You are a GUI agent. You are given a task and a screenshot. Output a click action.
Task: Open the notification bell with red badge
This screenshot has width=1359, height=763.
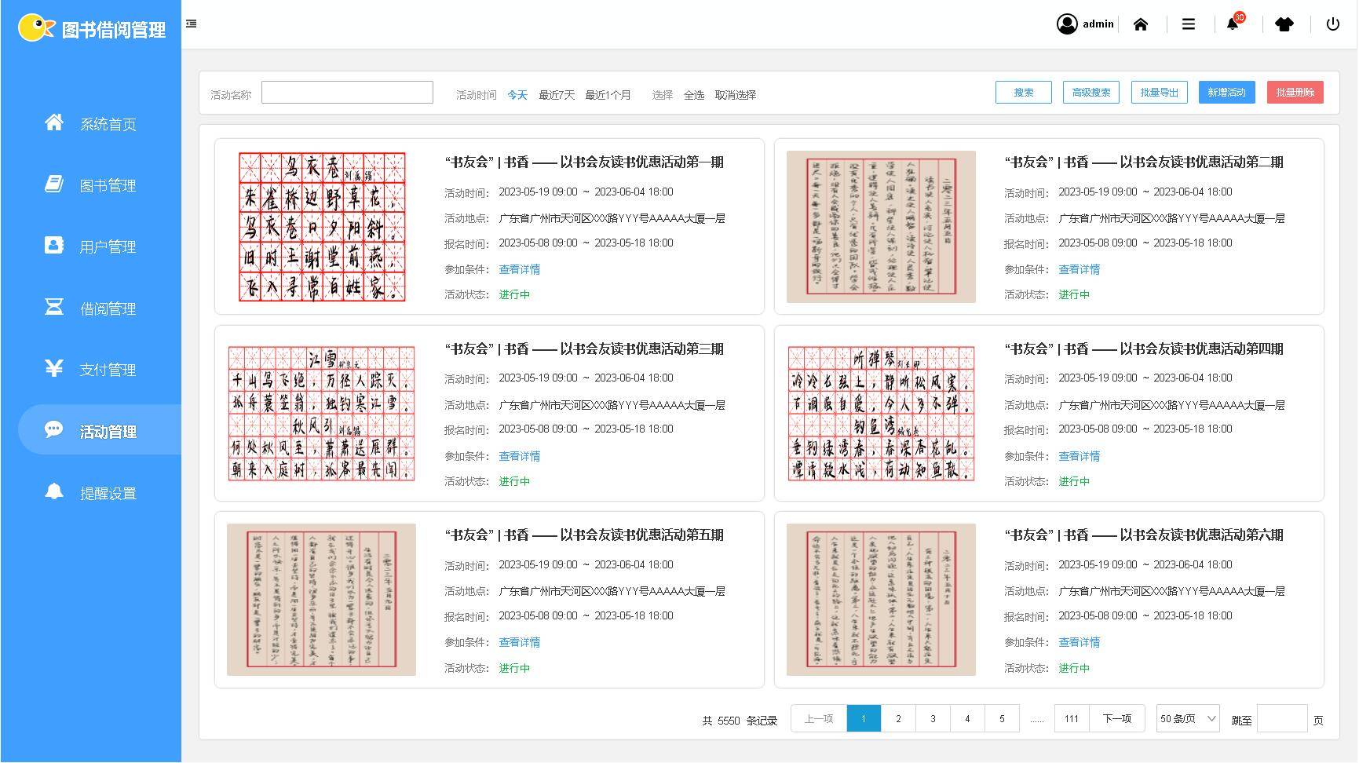[1233, 24]
